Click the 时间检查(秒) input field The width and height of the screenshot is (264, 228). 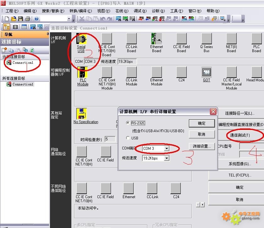[110, 139]
